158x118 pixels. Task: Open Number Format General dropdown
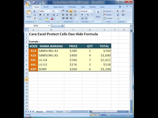pyautogui.click(x=92, y=11)
